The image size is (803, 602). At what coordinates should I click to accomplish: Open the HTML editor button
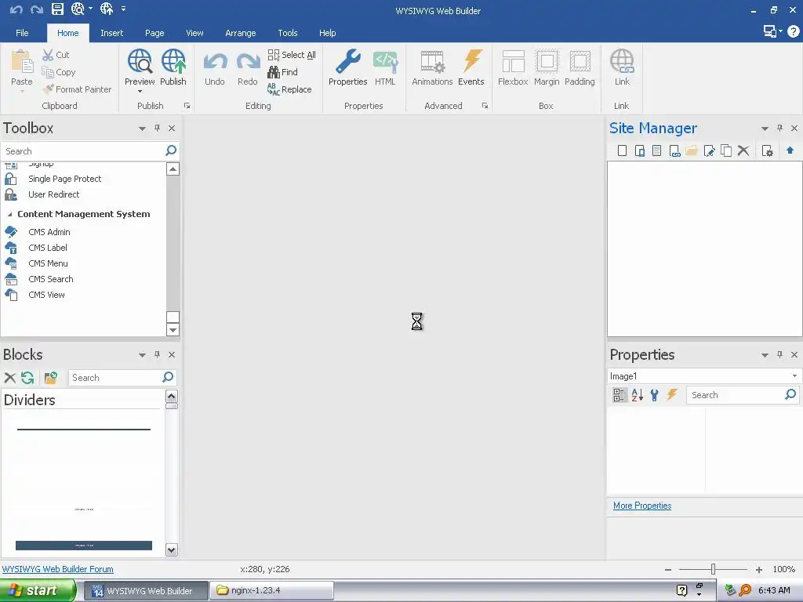pyautogui.click(x=385, y=67)
